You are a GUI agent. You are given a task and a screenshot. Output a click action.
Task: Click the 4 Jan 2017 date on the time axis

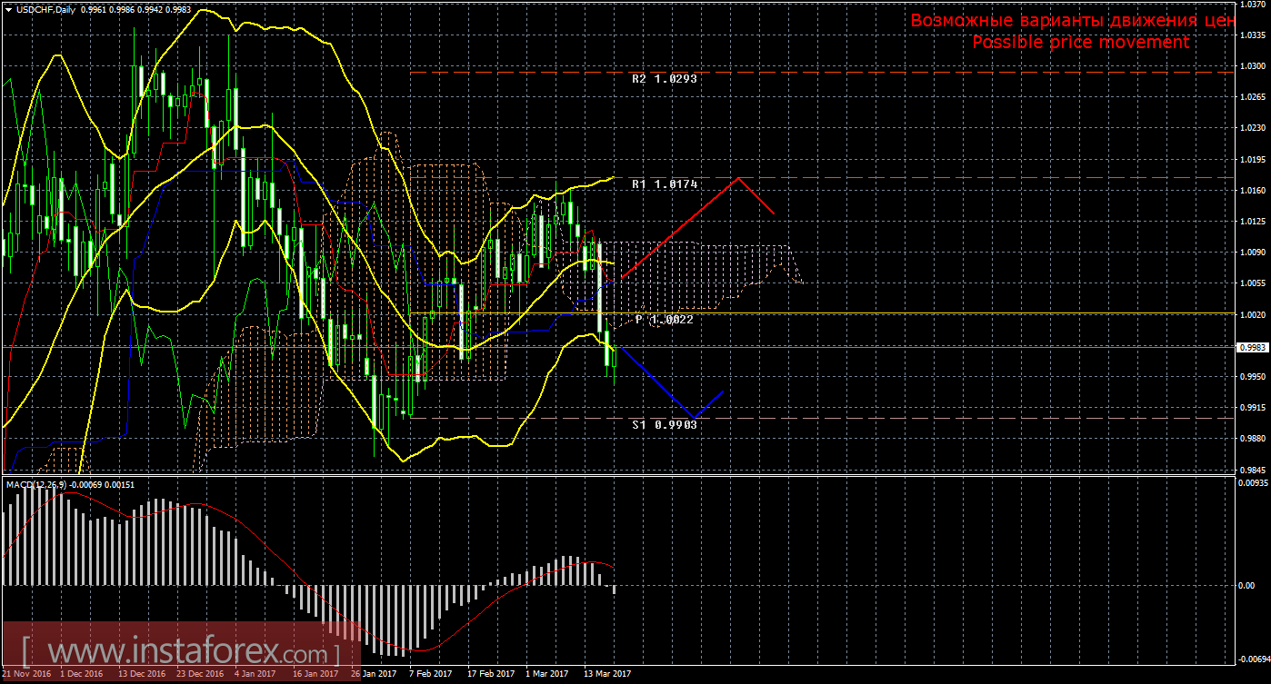[255, 674]
